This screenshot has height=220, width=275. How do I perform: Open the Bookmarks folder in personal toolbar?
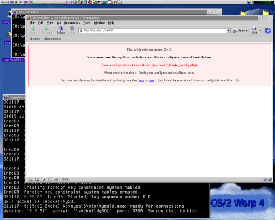pyautogui.click(x=52, y=39)
